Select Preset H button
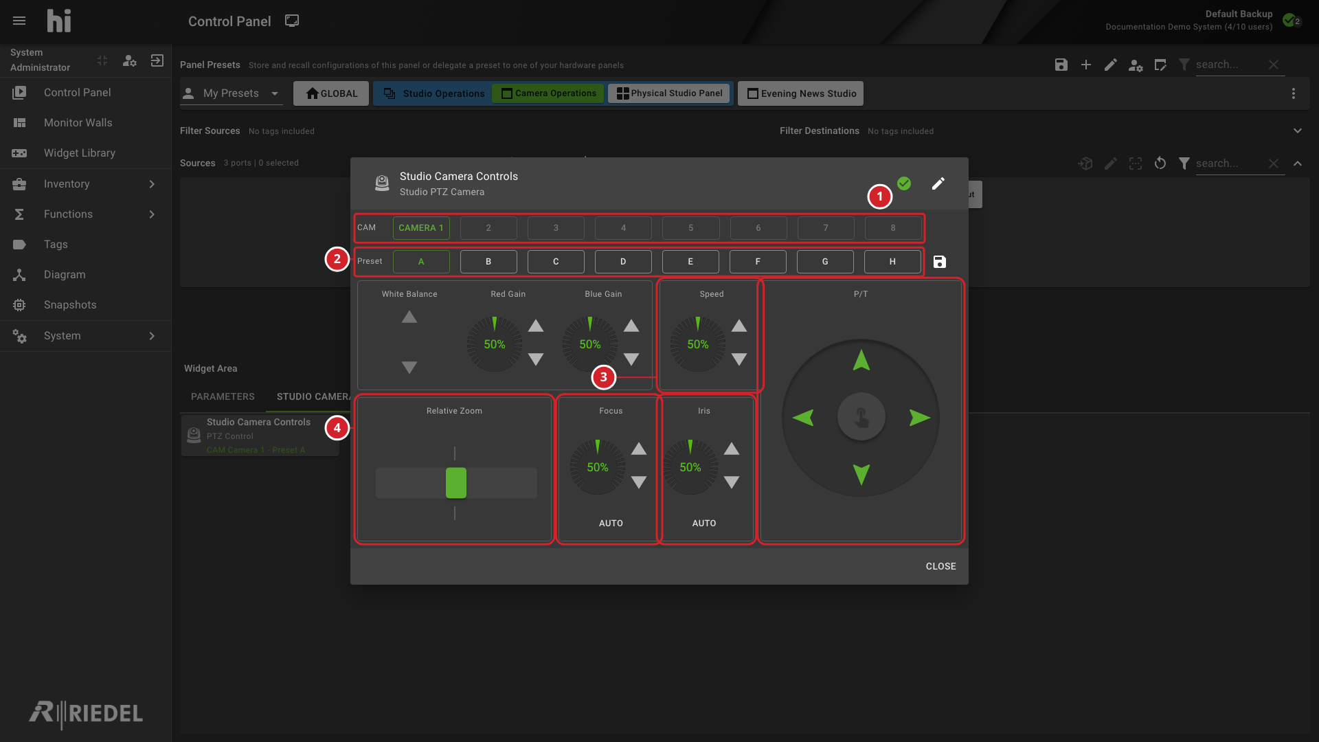 point(892,262)
